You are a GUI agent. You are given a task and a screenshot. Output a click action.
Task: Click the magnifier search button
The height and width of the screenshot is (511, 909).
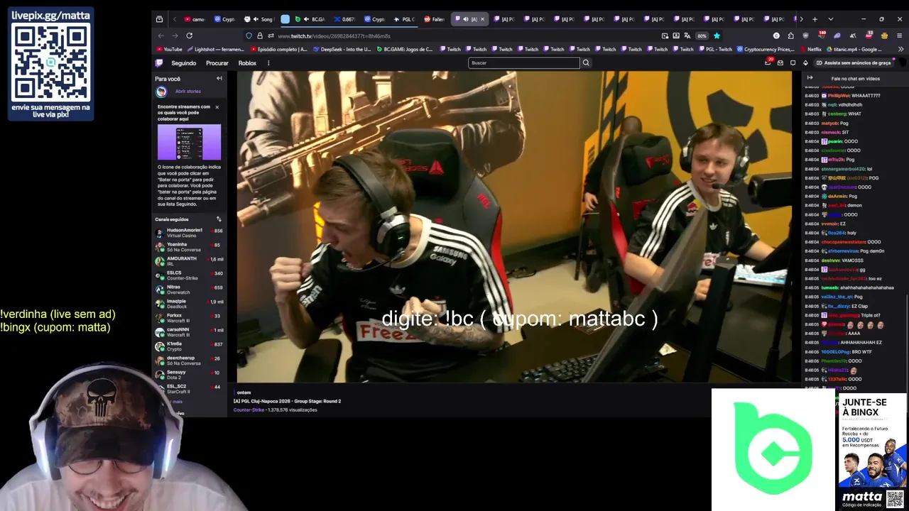[586, 63]
